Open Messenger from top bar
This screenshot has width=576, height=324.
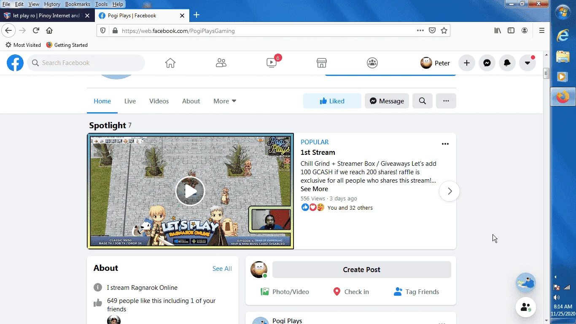point(487,63)
